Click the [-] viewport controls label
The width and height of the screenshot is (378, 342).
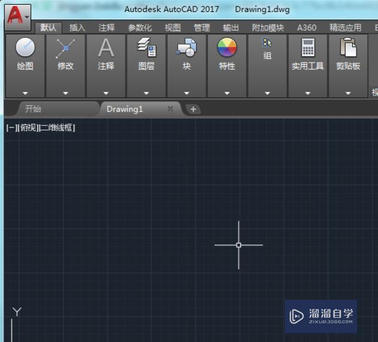11,127
